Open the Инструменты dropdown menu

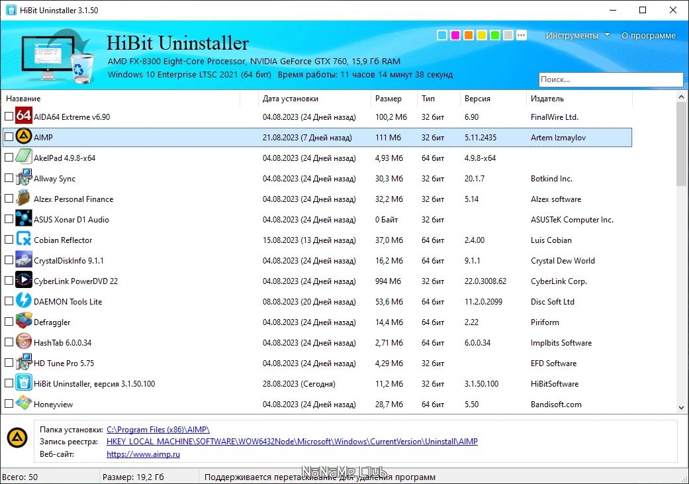pos(577,36)
